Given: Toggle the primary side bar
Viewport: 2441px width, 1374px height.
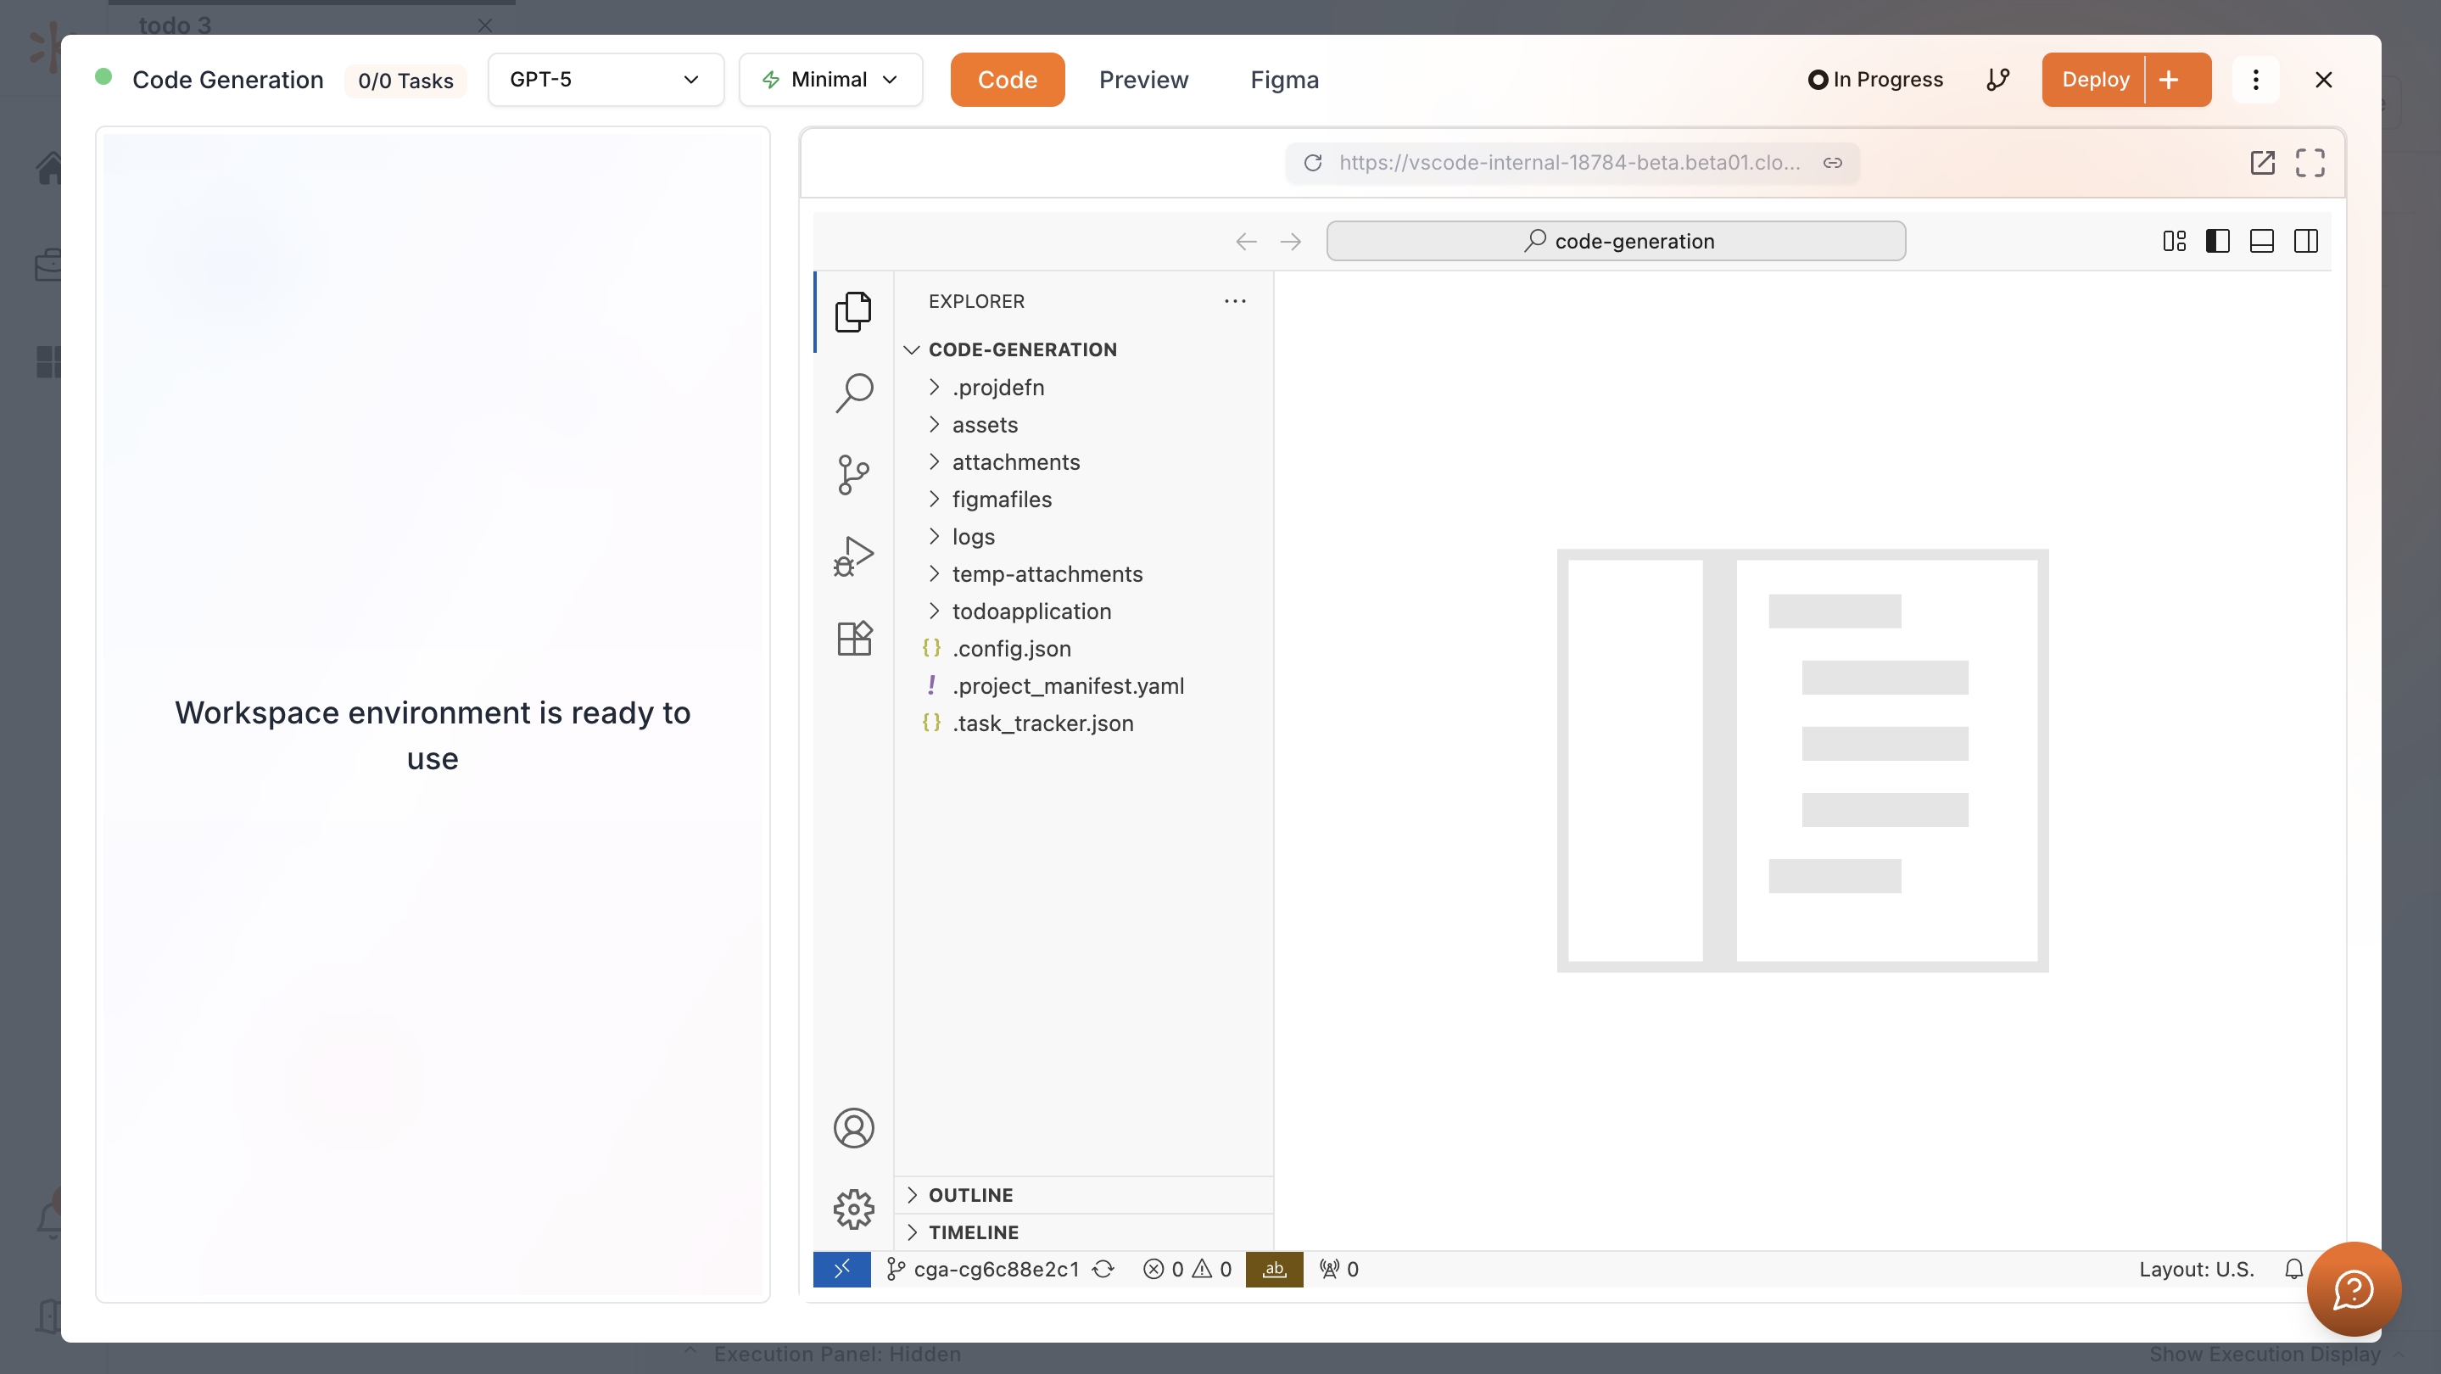Looking at the screenshot, I should pos(2217,242).
